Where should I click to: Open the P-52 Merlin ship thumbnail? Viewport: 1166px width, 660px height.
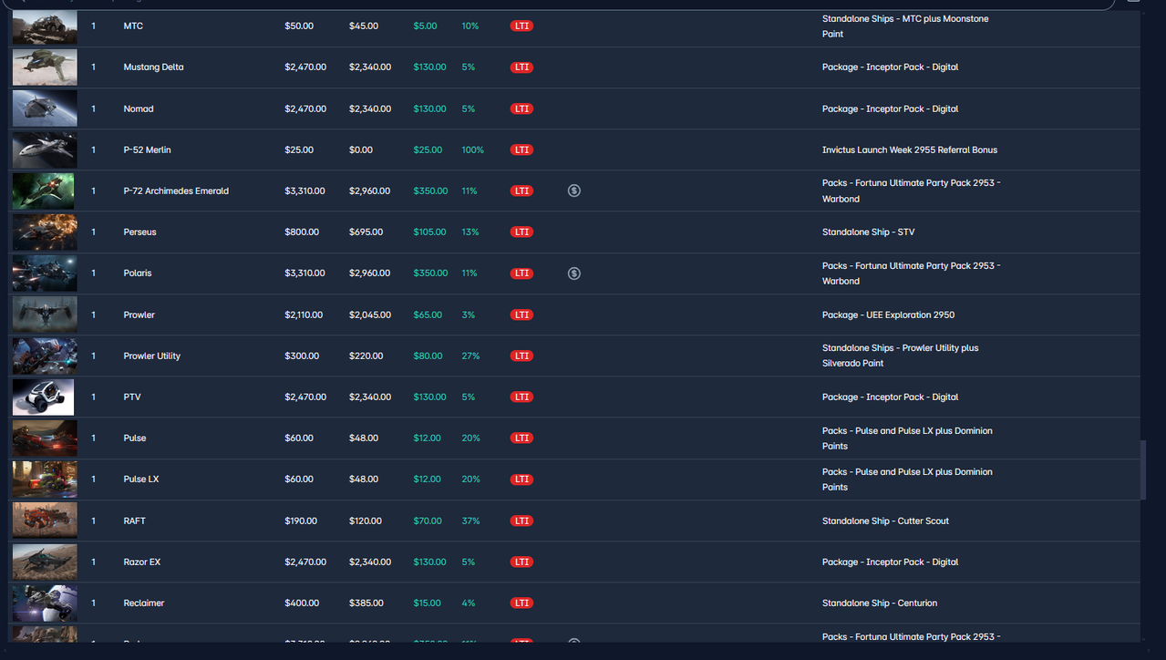click(x=45, y=150)
